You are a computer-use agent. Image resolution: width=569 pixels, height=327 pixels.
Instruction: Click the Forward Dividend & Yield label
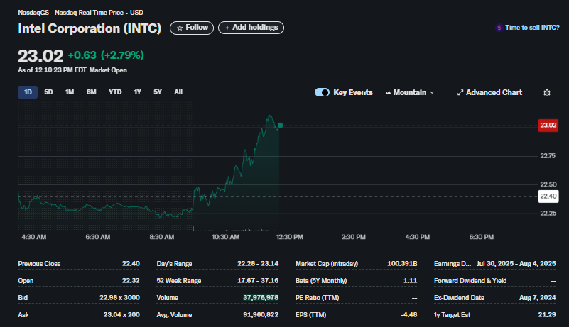pyautogui.click(x=470, y=281)
